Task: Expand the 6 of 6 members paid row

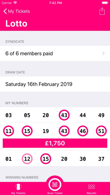Action: click(55, 54)
